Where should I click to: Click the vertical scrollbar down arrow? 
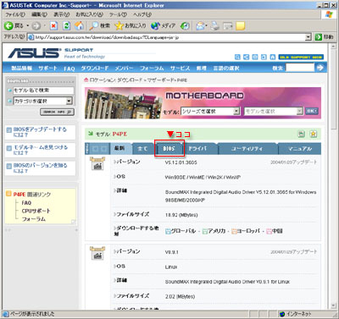pyautogui.click(x=334, y=306)
